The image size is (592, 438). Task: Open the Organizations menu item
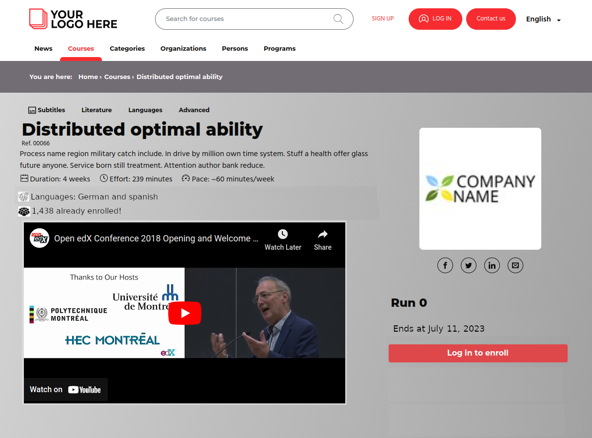pos(183,48)
